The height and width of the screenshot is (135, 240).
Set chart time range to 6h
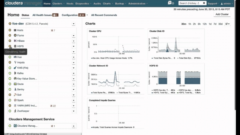pyautogui.click(x=199, y=24)
